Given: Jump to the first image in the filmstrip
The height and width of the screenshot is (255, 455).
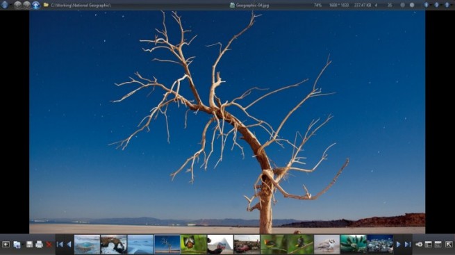Looking at the screenshot, I should (60, 245).
